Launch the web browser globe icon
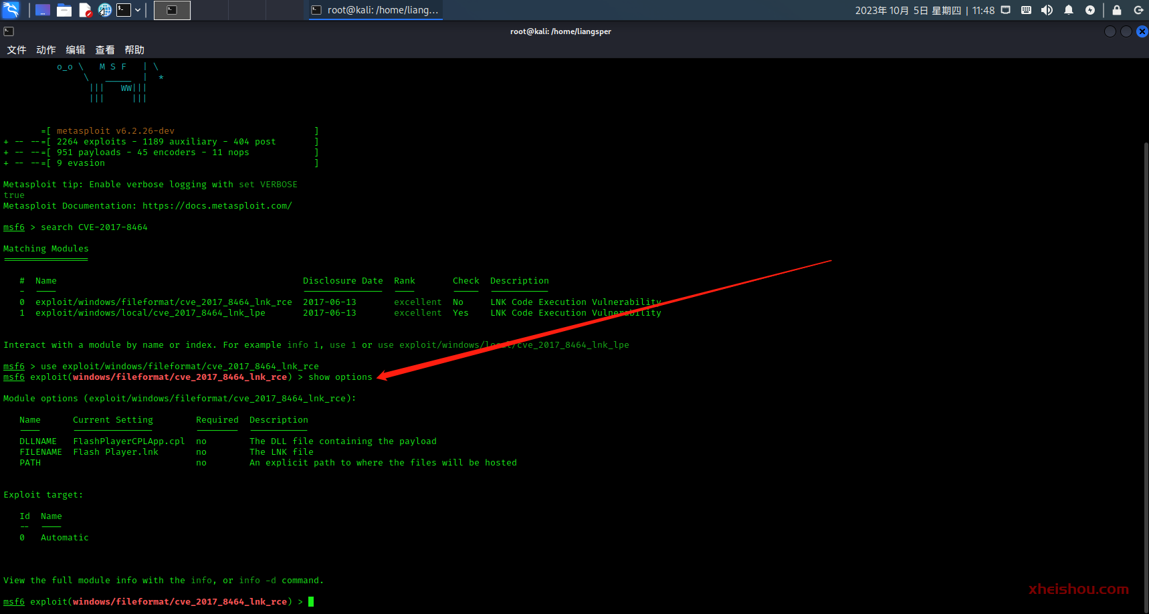The width and height of the screenshot is (1149, 614). [105, 10]
